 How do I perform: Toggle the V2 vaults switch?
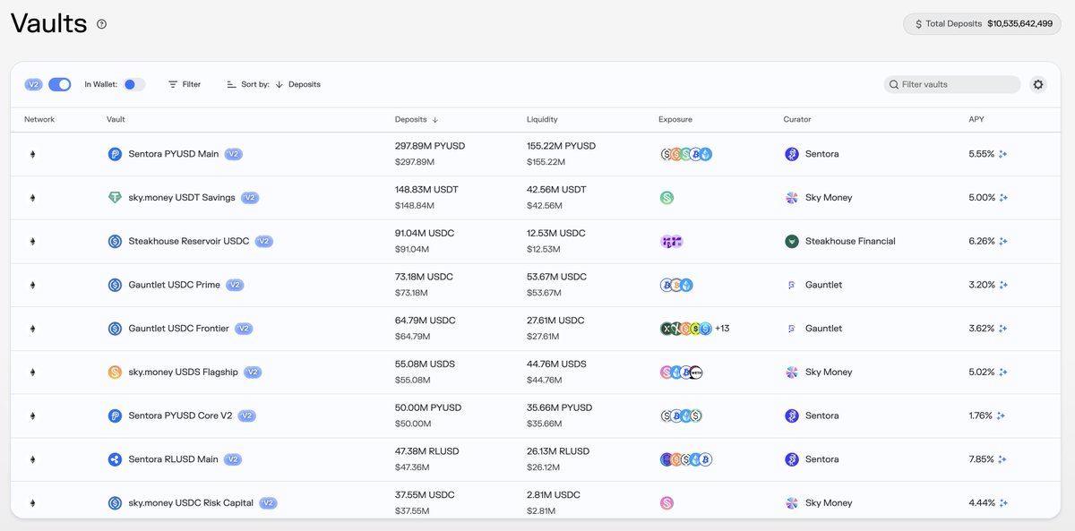(60, 84)
